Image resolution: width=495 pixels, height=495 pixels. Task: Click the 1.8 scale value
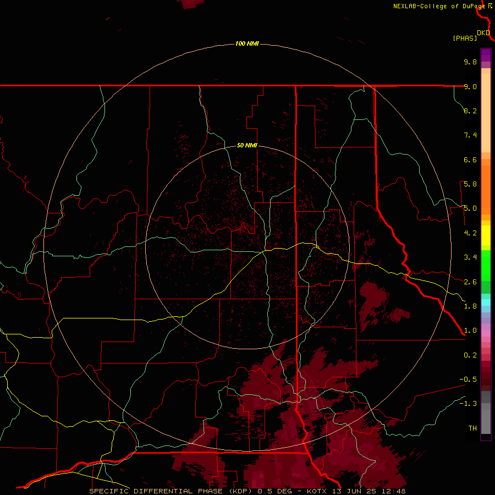click(470, 306)
